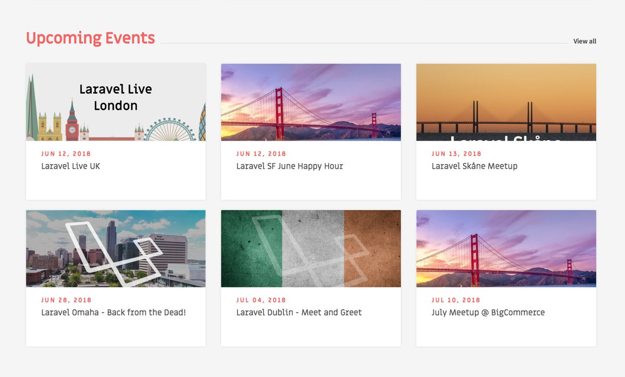Click the July Meetup @ BigCommerce title
This screenshot has width=625, height=377.
488,312
